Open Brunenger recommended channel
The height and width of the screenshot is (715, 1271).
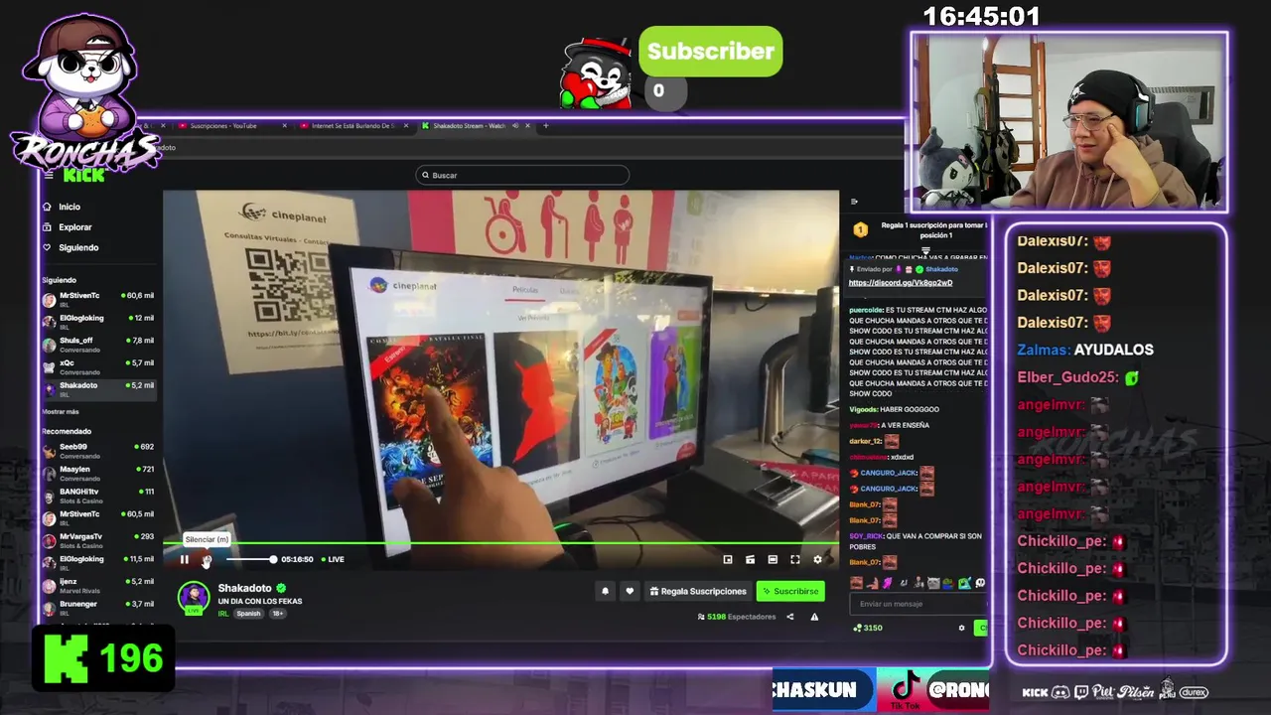pyautogui.click(x=98, y=607)
